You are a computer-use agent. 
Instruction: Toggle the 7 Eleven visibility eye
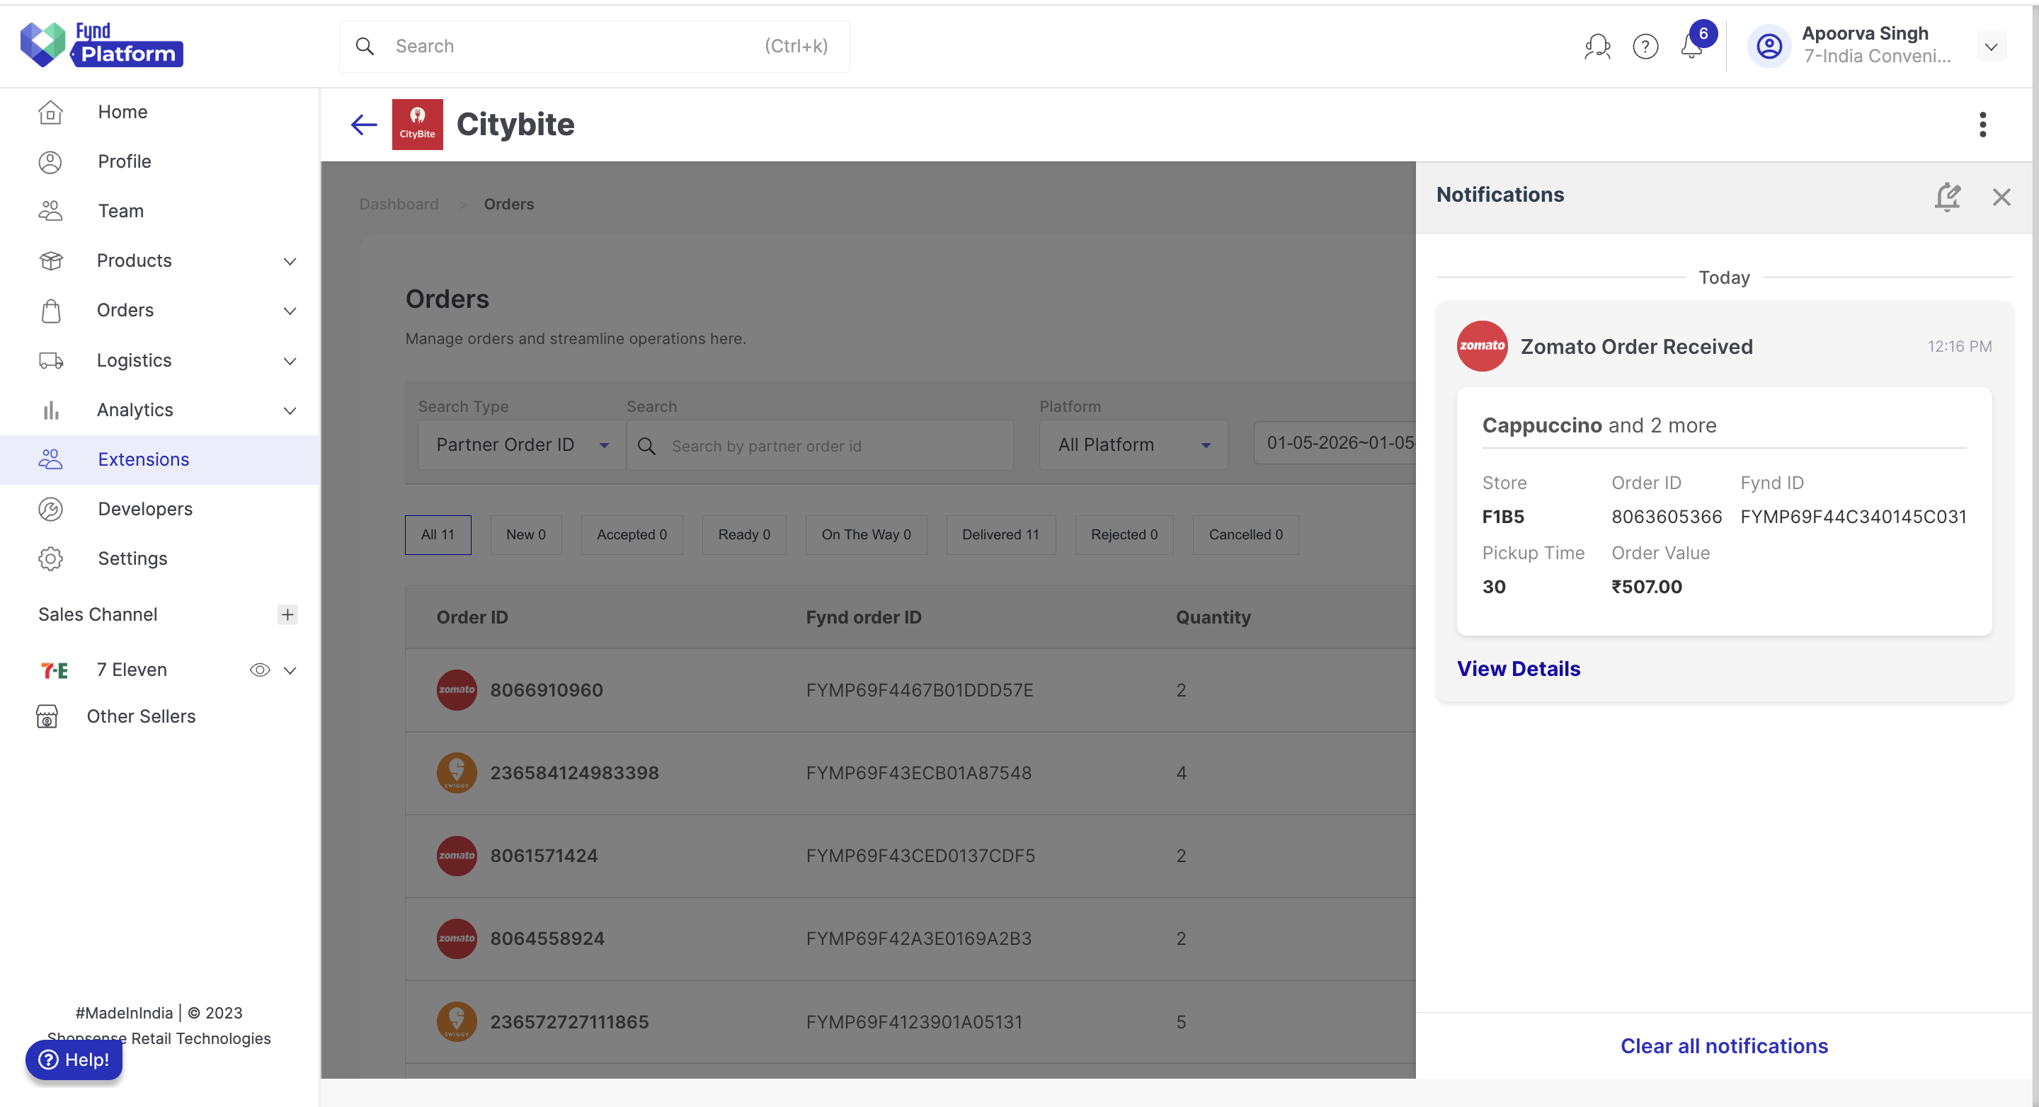pyautogui.click(x=260, y=670)
